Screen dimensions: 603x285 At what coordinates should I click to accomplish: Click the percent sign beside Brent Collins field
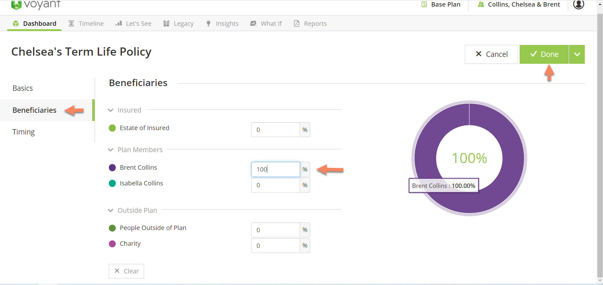[305, 169]
